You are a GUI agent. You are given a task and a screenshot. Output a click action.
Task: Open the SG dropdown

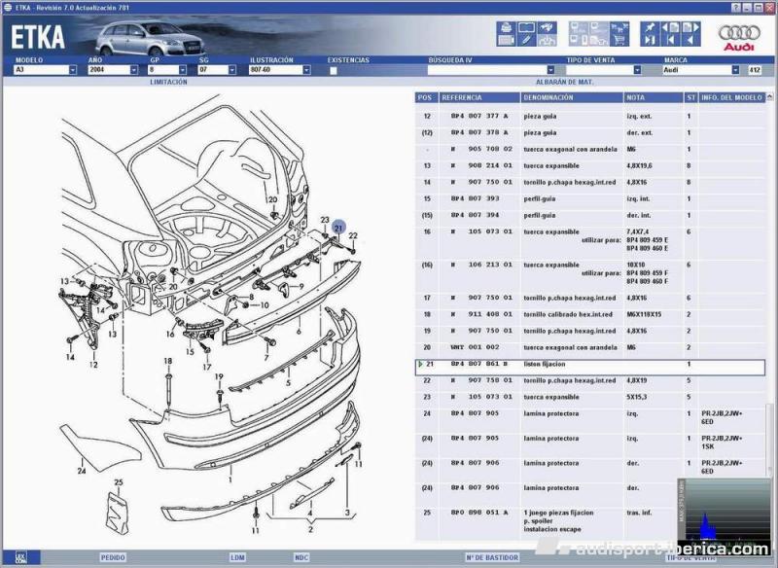click(232, 70)
